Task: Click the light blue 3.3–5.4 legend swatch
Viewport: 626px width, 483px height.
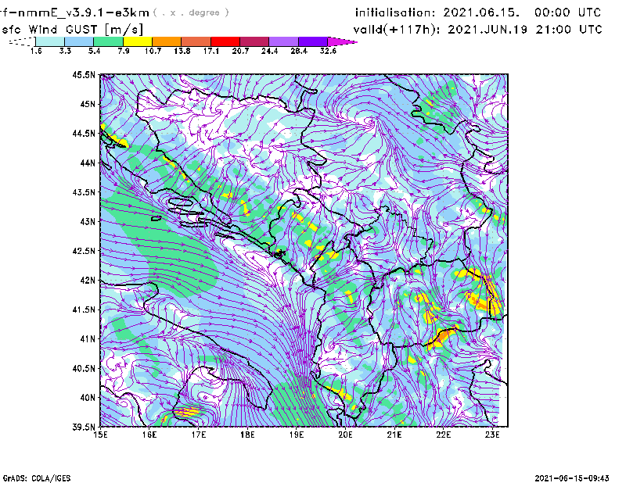Action: (x=79, y=41)
